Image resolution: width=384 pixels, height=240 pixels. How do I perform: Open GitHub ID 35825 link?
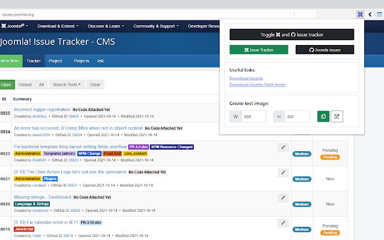[x=73, y=116]
